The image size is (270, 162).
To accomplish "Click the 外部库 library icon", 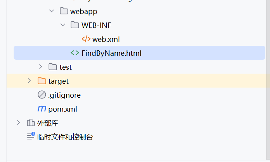I will click(31, 123).
